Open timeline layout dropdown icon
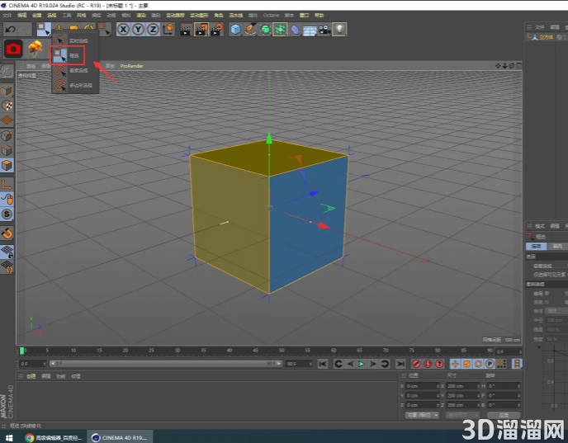This screenshot has height=443, width=568. click(517, 364)
